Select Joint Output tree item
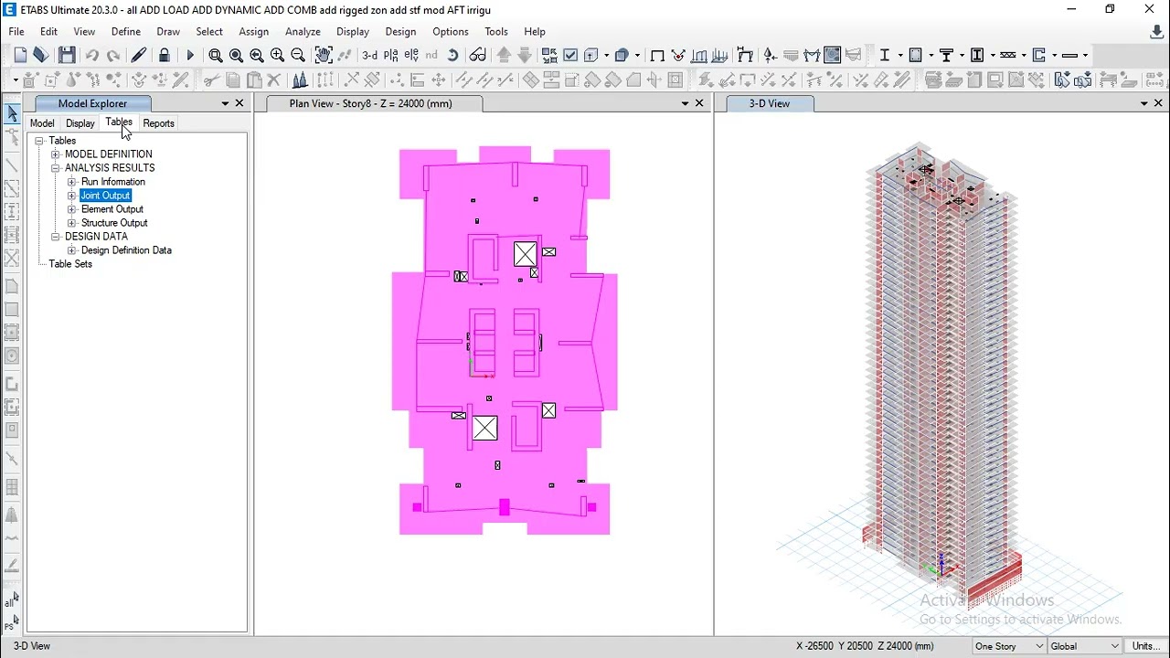 point(105,196)
